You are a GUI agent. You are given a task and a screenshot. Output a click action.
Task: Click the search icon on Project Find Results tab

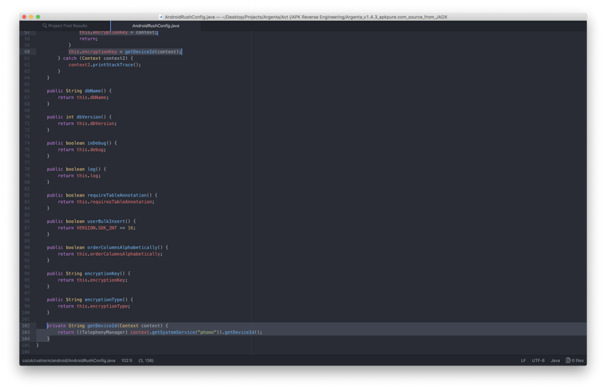(45, 26)
